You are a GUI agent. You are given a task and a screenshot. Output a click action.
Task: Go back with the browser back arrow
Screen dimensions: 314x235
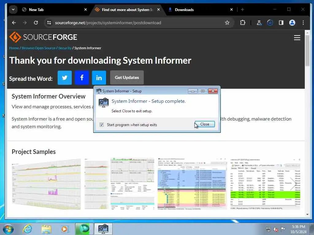pos(14,23)
